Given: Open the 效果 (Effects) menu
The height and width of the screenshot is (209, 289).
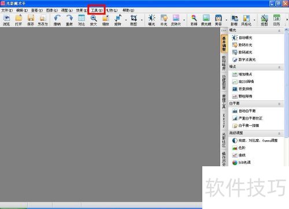Looking at the screenshot, I should coord(81,10).
